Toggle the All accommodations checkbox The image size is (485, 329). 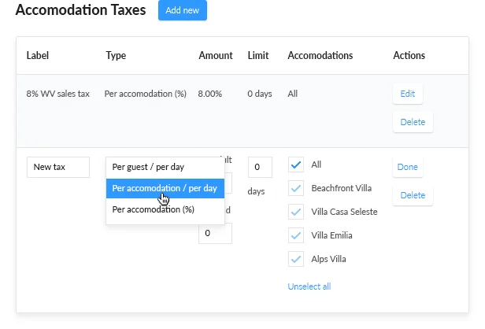point(296,164)
